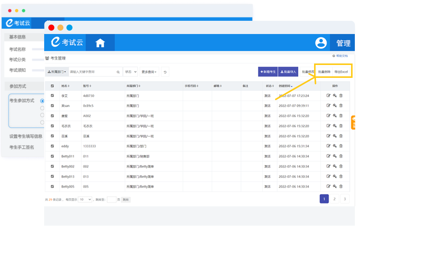Delete Betty005 using the trash icon
436x257 pixels.
(x=341, y=186)
